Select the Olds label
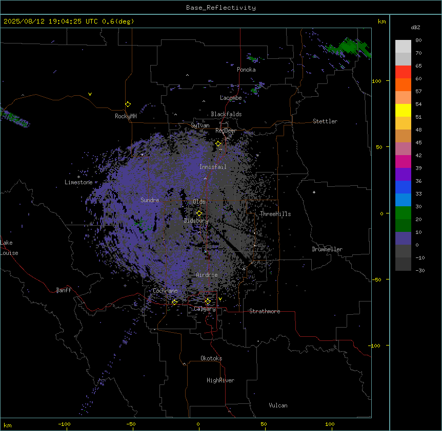 pos(199,202)
